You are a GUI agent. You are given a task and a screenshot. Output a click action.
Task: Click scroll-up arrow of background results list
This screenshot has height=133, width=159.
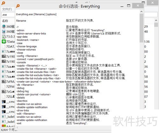coord(156,20)
